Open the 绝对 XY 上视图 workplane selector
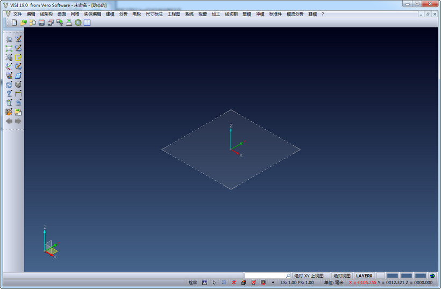Viewport: 441px width, 289px height. point(309,276)
